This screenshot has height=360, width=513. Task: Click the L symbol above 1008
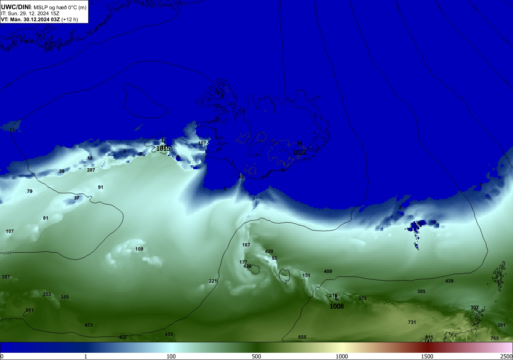(337, 298)
